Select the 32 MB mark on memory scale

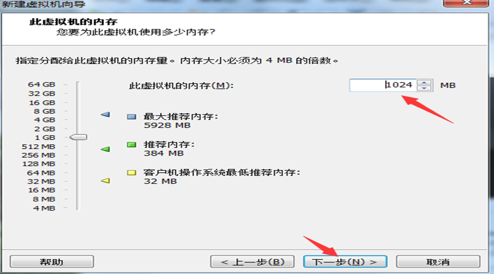pos(41,181)
